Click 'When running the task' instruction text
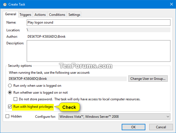The image size is (176, 133). click(49, 73)
